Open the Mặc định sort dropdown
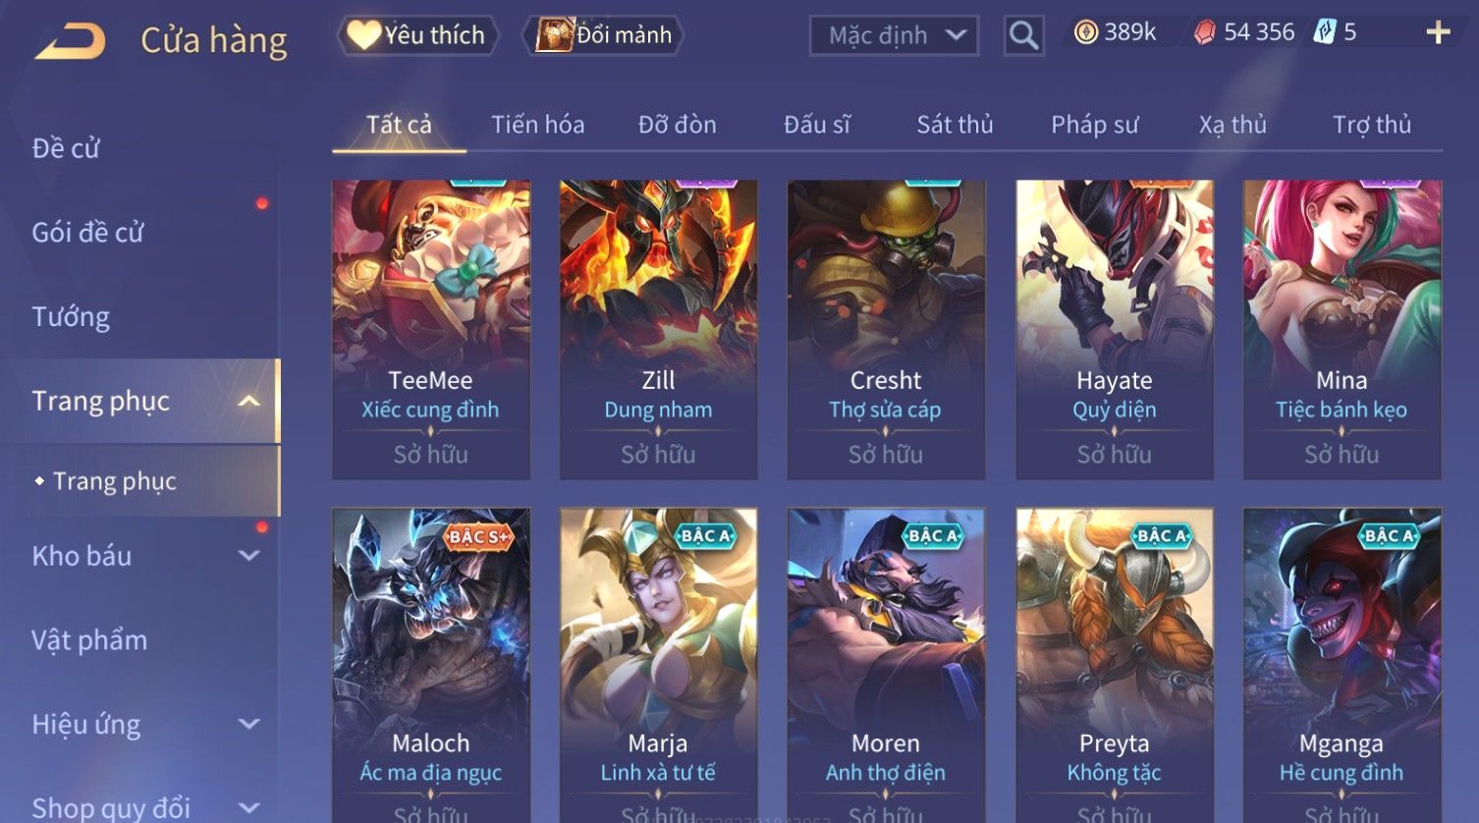The image size is (1479, 823). tap(894, 36)
